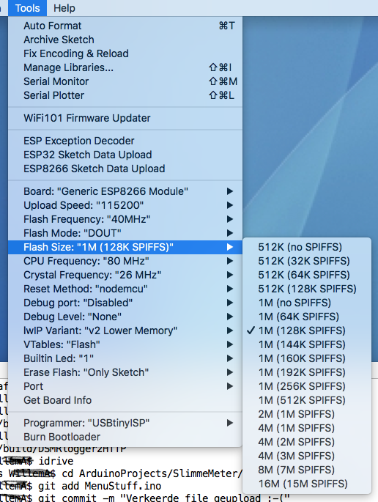The width and height of the screenshot is (378, 502).
Task: Click Get Board Info
Action: [x=125, y=400]
